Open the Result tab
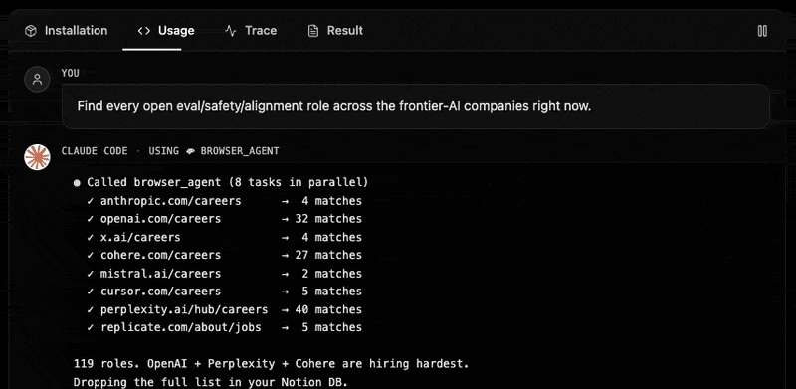The image size is (796, 389). coord(335,31)
